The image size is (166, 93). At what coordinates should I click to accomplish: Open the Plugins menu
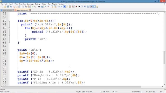coord(54,4)
